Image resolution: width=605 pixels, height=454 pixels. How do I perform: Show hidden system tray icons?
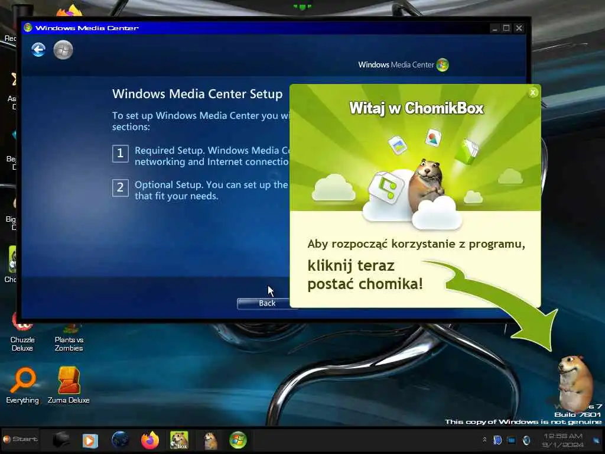484,440
